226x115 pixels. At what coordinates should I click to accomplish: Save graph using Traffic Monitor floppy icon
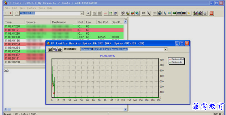(x=50, y=49)
